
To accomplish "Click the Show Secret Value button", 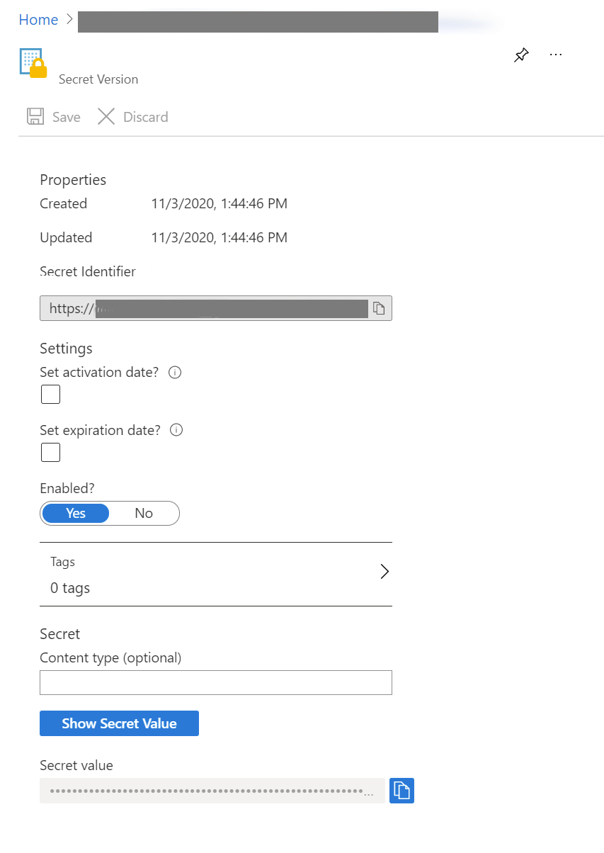I will coord(119,723).
